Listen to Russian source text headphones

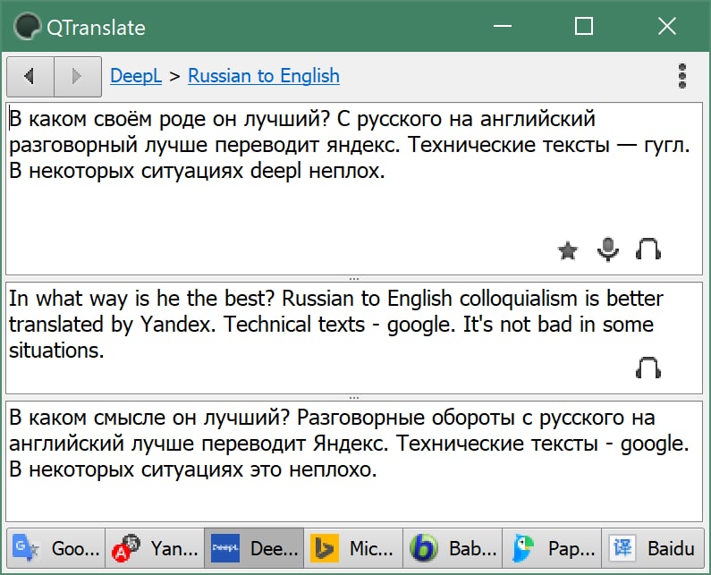(648, 249)
